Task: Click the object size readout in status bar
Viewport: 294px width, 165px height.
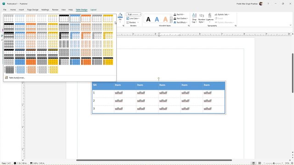Action: pyautogui.click(x=37, y=163)
